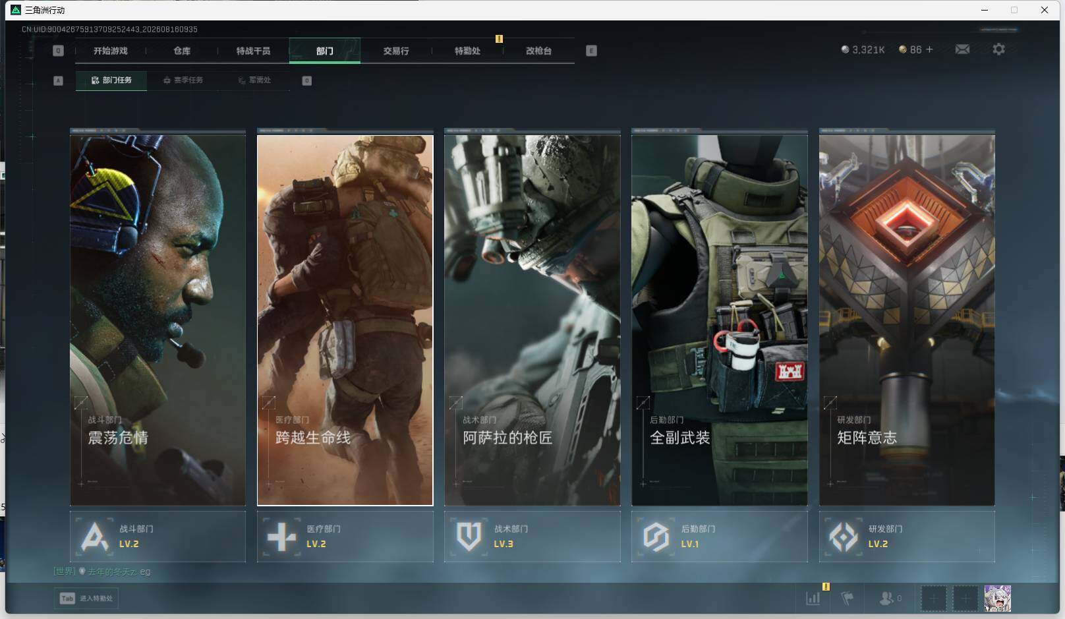Viewport: 1065px width, 619px height.
Task: Select the 部门 tab
Action: 325,51
